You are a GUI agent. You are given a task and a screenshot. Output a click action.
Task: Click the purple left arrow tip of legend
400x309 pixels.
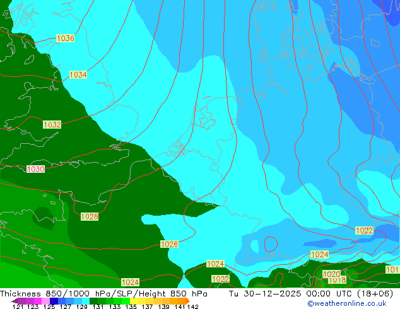14,301
